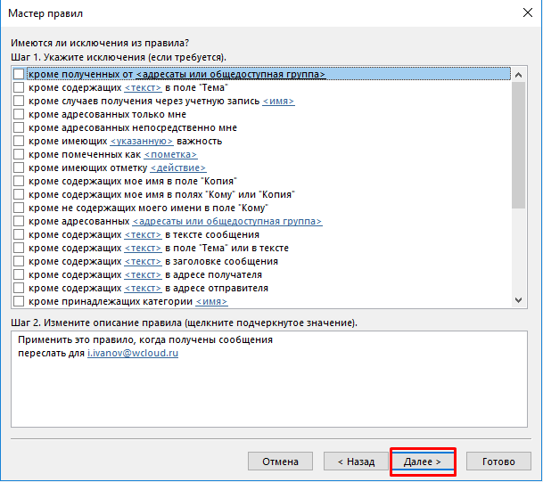543x482 pixels.
Task: Enable "кроме адресованных непосредственно мне" checkbox
Action: click(x=19, y=128)
